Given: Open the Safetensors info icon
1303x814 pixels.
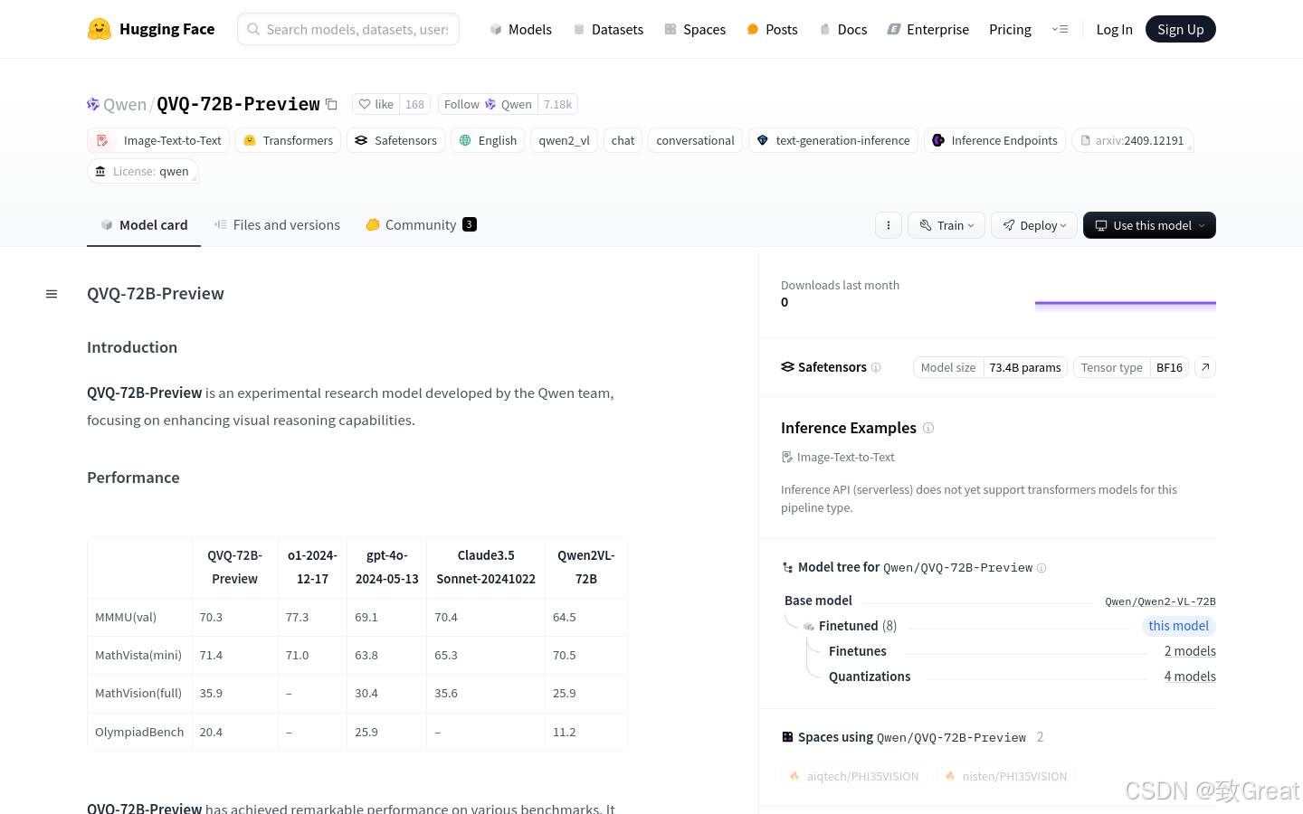Looking at the screenshot, I should 876,367.
